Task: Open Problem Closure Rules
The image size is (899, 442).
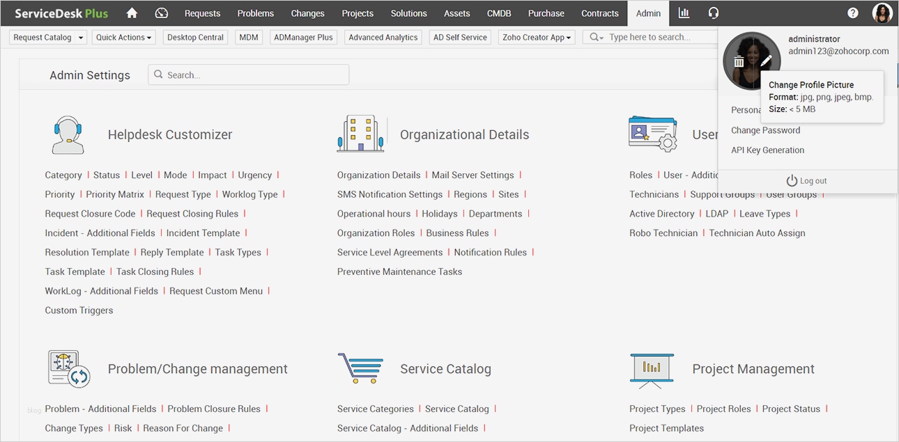Action: point(214,409)
